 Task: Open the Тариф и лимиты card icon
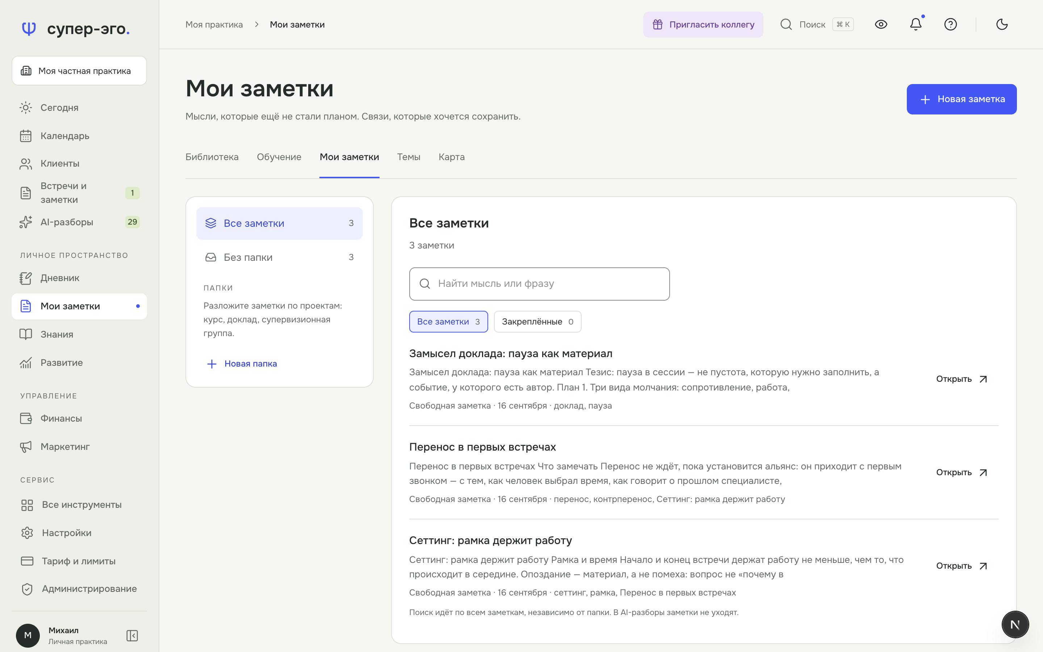(x=27, y=561)
